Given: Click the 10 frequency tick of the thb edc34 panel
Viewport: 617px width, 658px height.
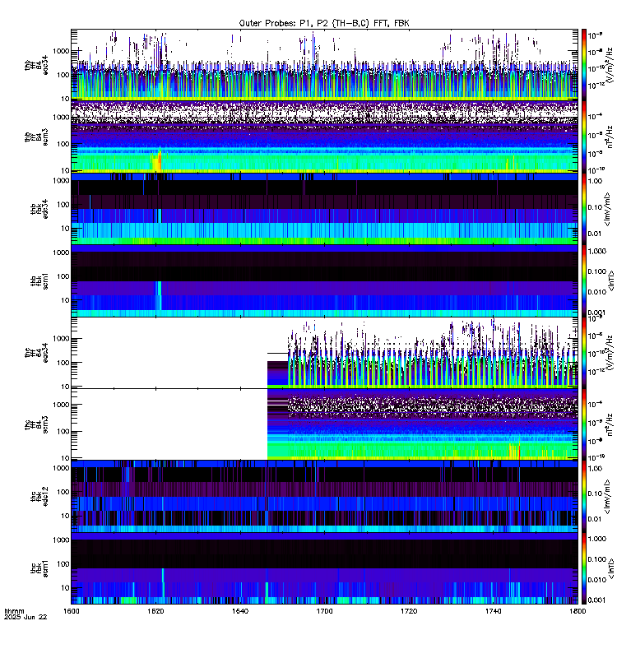Looking at the screenshot, I should click(x=65, y=229).
